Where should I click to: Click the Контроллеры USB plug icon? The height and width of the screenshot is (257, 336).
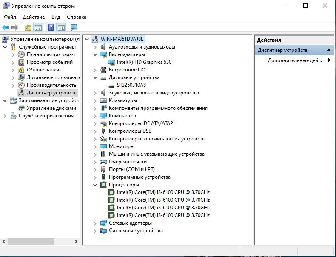point(103,131)
